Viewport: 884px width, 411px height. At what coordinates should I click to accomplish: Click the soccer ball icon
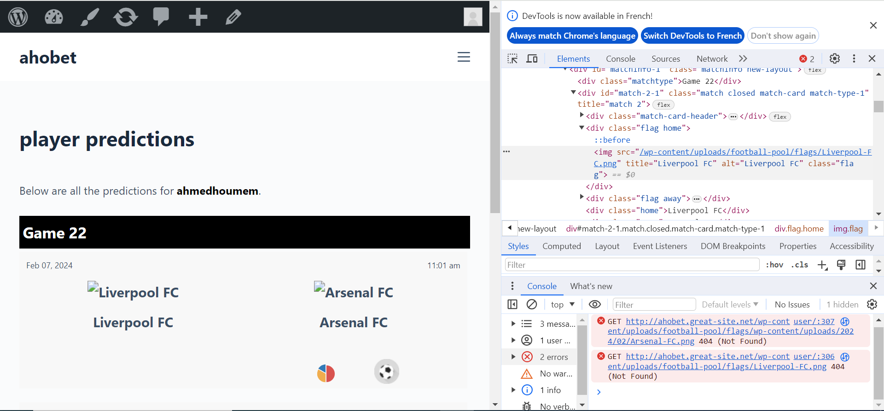(386, 371)
